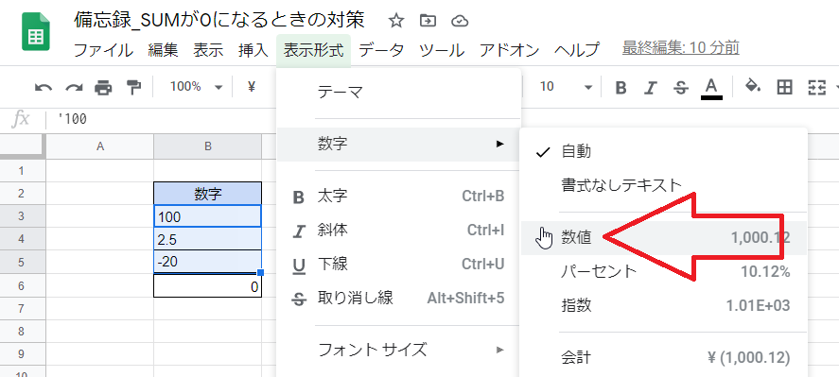Open the borders grid icon
This screenshot has width=839, height=377.
(x=784, y=87)
